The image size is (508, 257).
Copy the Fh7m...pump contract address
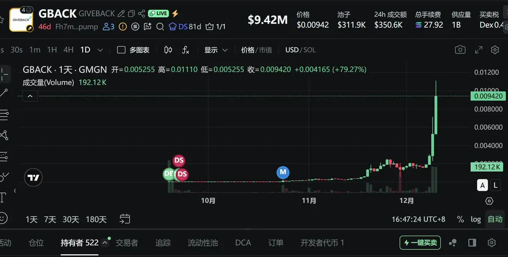click(x=76, y=27)
